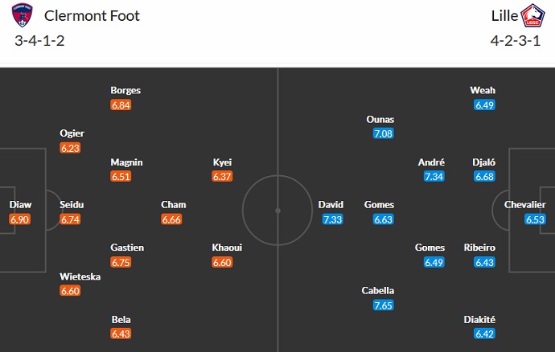Select goalkeeper Chevalier on the pitch
The image size is (555, 352).
[524, 205]
